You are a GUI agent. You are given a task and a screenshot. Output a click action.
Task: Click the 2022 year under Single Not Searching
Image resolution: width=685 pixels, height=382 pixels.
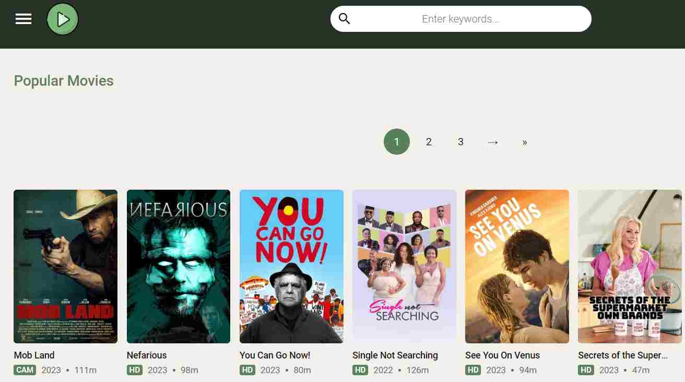[x=383, y=370]
